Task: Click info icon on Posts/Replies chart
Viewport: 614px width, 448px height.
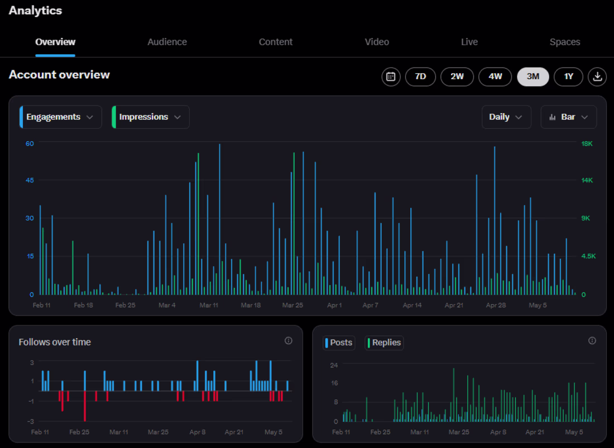Action: click(592, 341)
